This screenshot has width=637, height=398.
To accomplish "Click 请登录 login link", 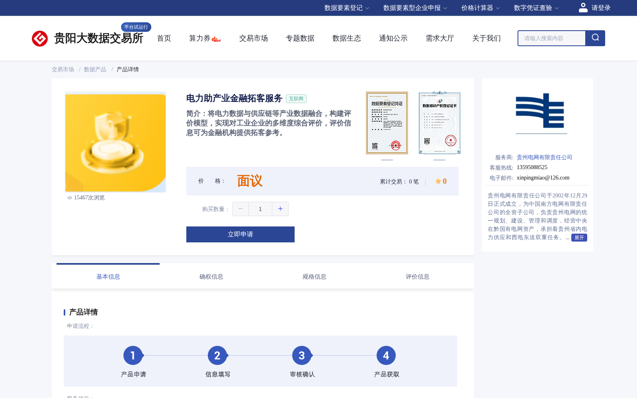I will (601, 8).
